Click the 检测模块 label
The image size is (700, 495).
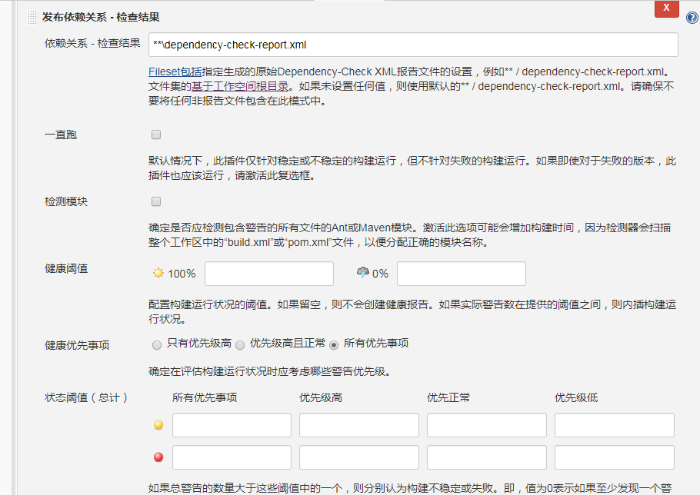click(x=66, y=202)
